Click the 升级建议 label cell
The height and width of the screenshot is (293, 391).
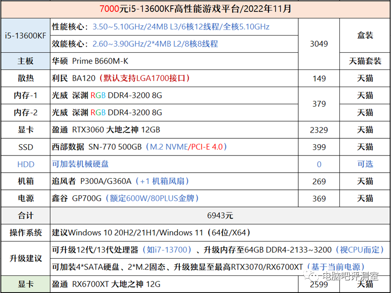tap(25, 258)
